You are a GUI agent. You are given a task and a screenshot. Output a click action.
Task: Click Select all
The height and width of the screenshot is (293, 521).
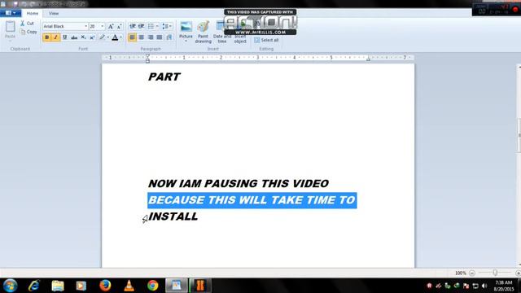(x=266, y=40)
